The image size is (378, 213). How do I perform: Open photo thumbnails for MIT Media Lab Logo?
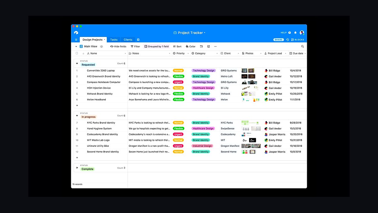click(x=249, y=140)
